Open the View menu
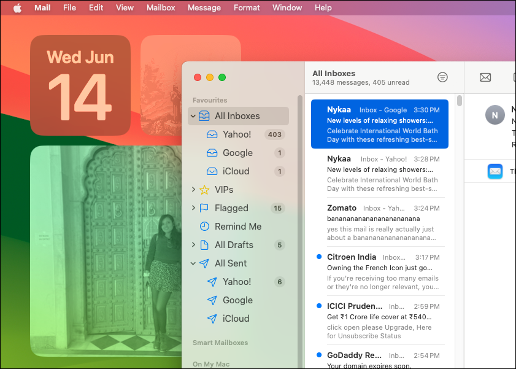The width and height of the screenshot is (516, 369). coord(125,7)
